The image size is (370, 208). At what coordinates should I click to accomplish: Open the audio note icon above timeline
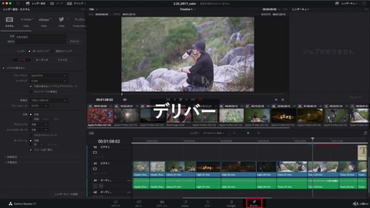[x=365, y=133]
